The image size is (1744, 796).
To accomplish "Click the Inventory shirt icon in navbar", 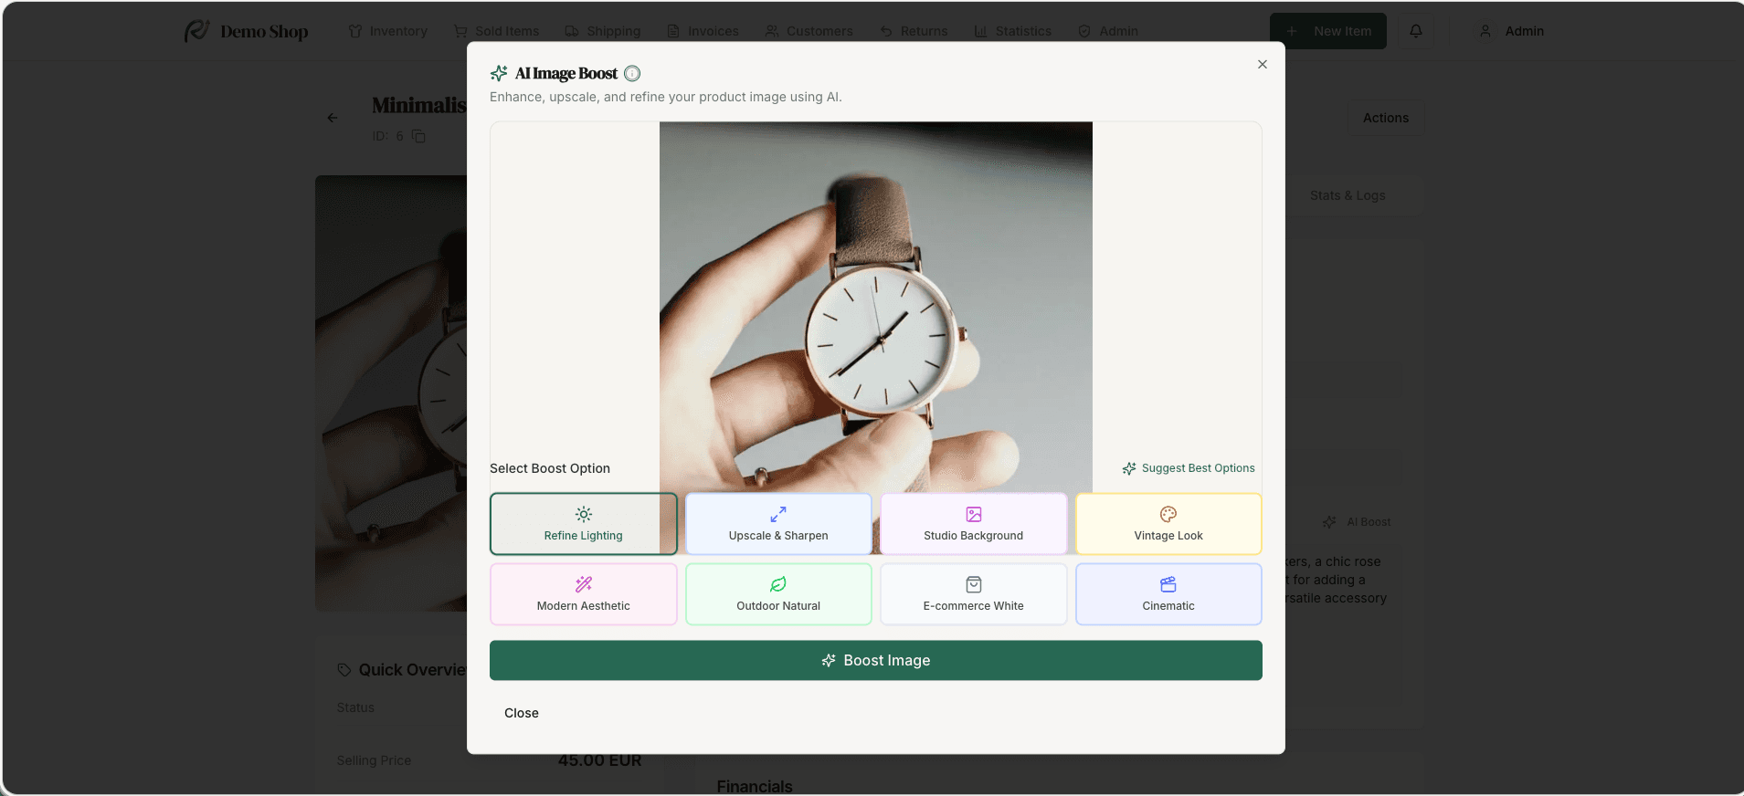I will (355, 31).
